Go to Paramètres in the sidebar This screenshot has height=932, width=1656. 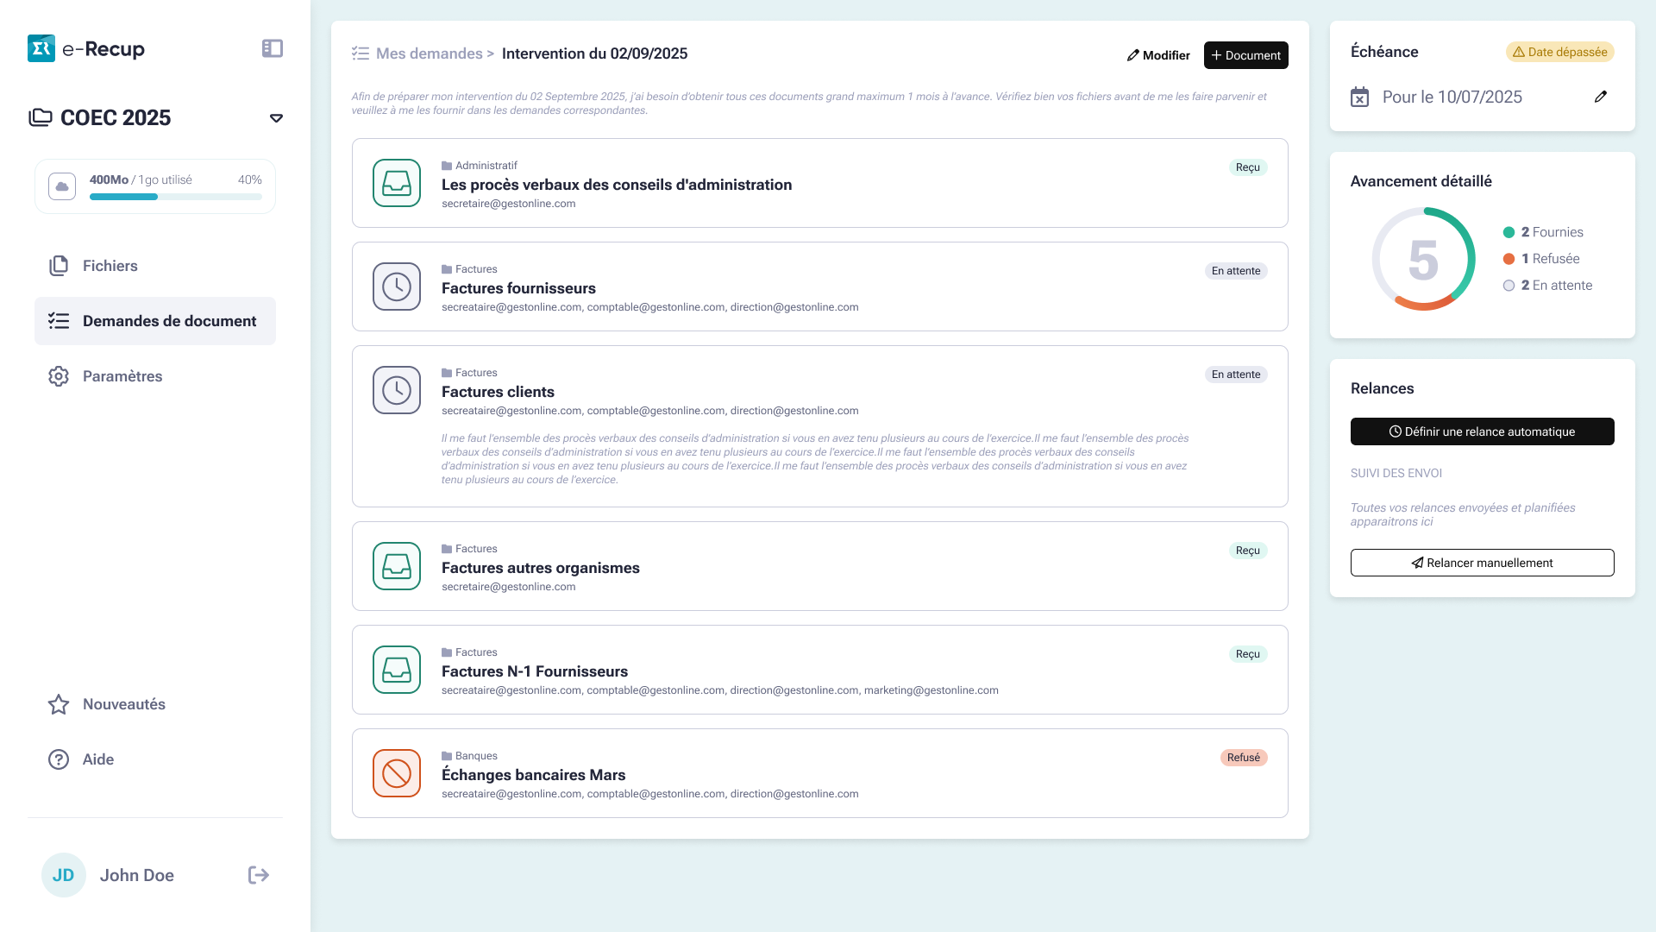(122, 376)
